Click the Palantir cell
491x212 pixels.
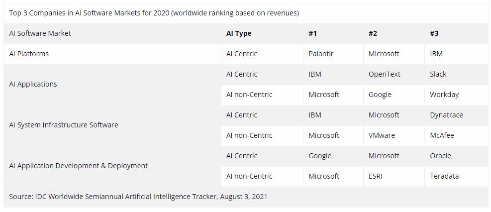(321, 54)
